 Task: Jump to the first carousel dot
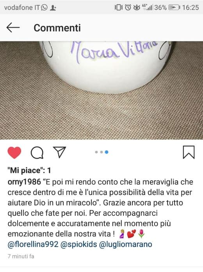pos(96,152)
